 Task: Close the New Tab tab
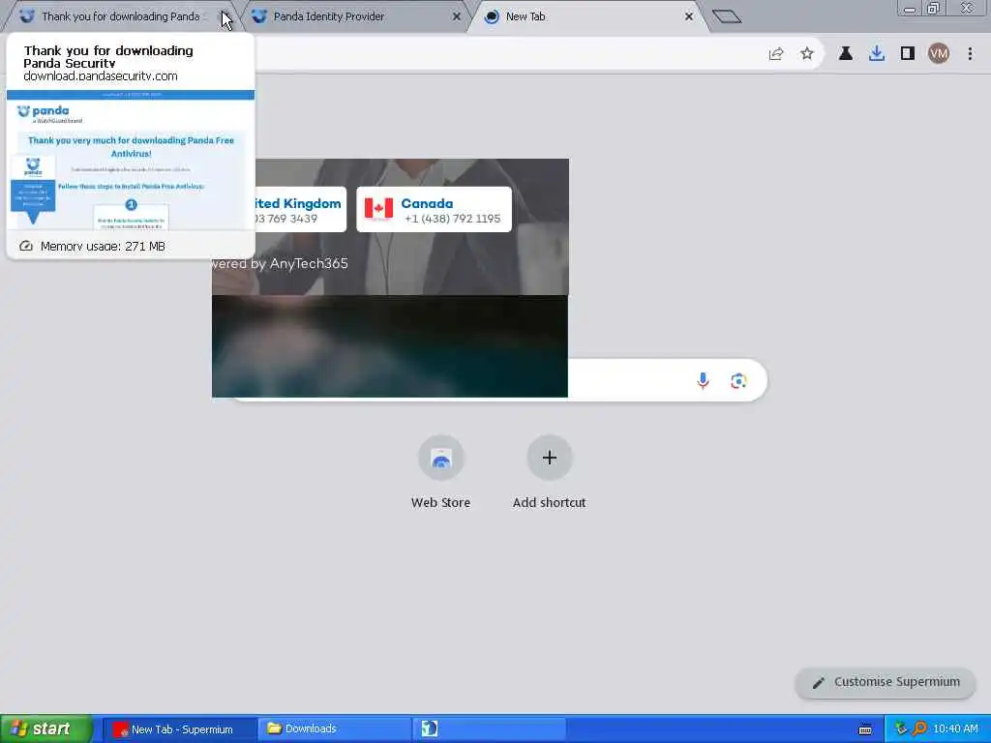coord(689,16)
